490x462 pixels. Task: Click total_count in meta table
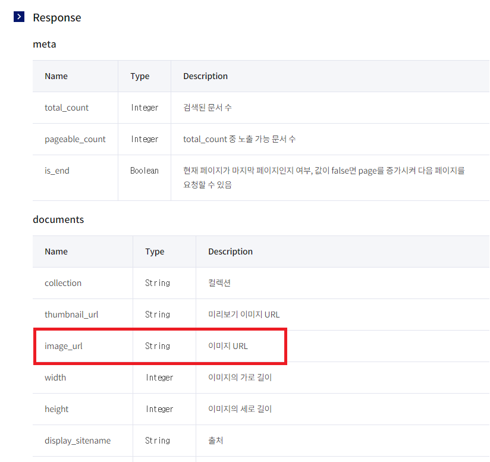[x=67, y=108]
